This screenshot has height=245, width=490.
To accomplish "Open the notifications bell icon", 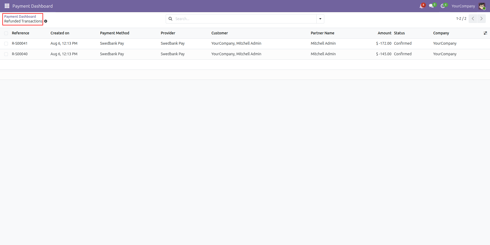I will pyautogui.click(x=422, y=6).
